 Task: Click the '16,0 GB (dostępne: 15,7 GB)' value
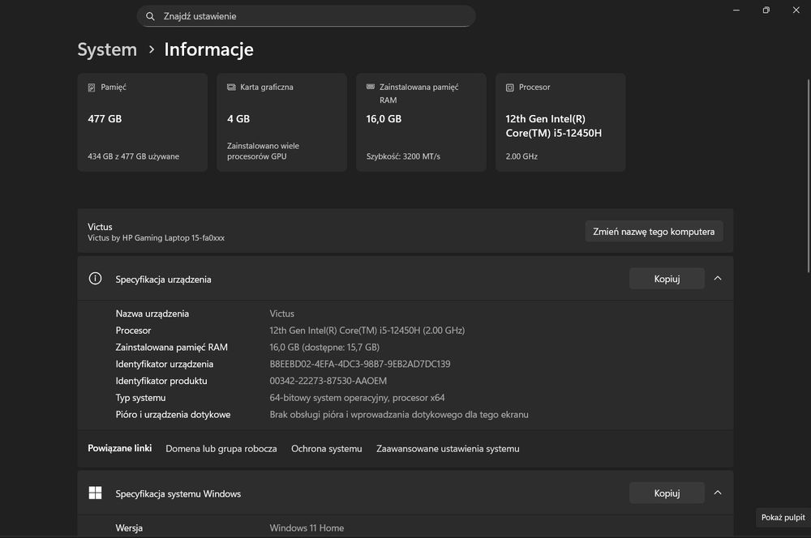[324, 348]
